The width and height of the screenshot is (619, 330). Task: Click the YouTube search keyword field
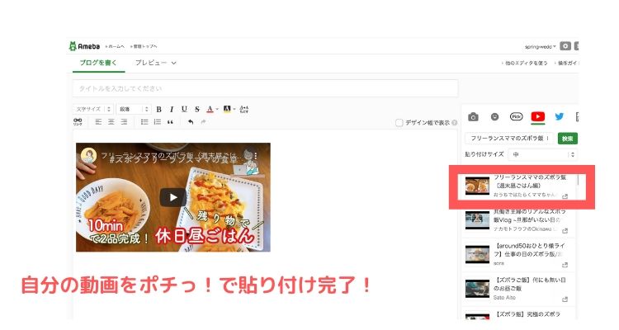click(510, 139)
